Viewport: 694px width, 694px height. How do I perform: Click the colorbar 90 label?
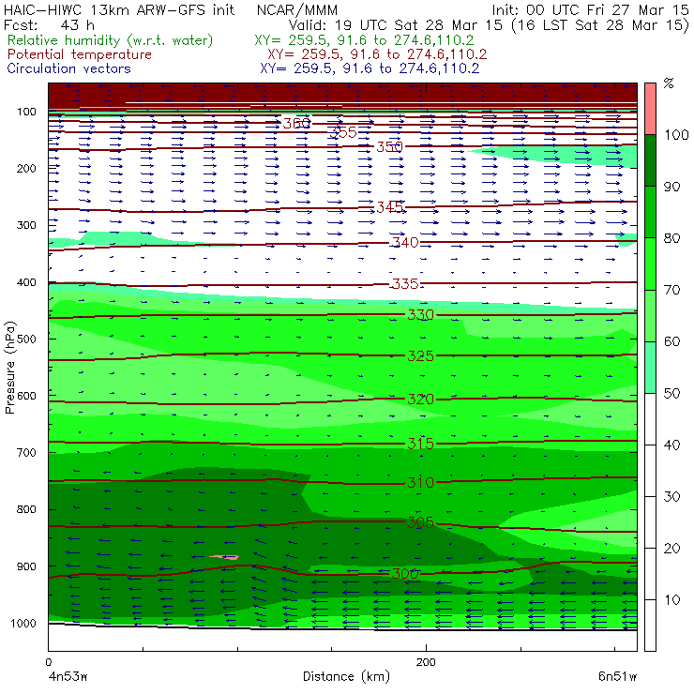pyautogui.click(x=671, y=187)
